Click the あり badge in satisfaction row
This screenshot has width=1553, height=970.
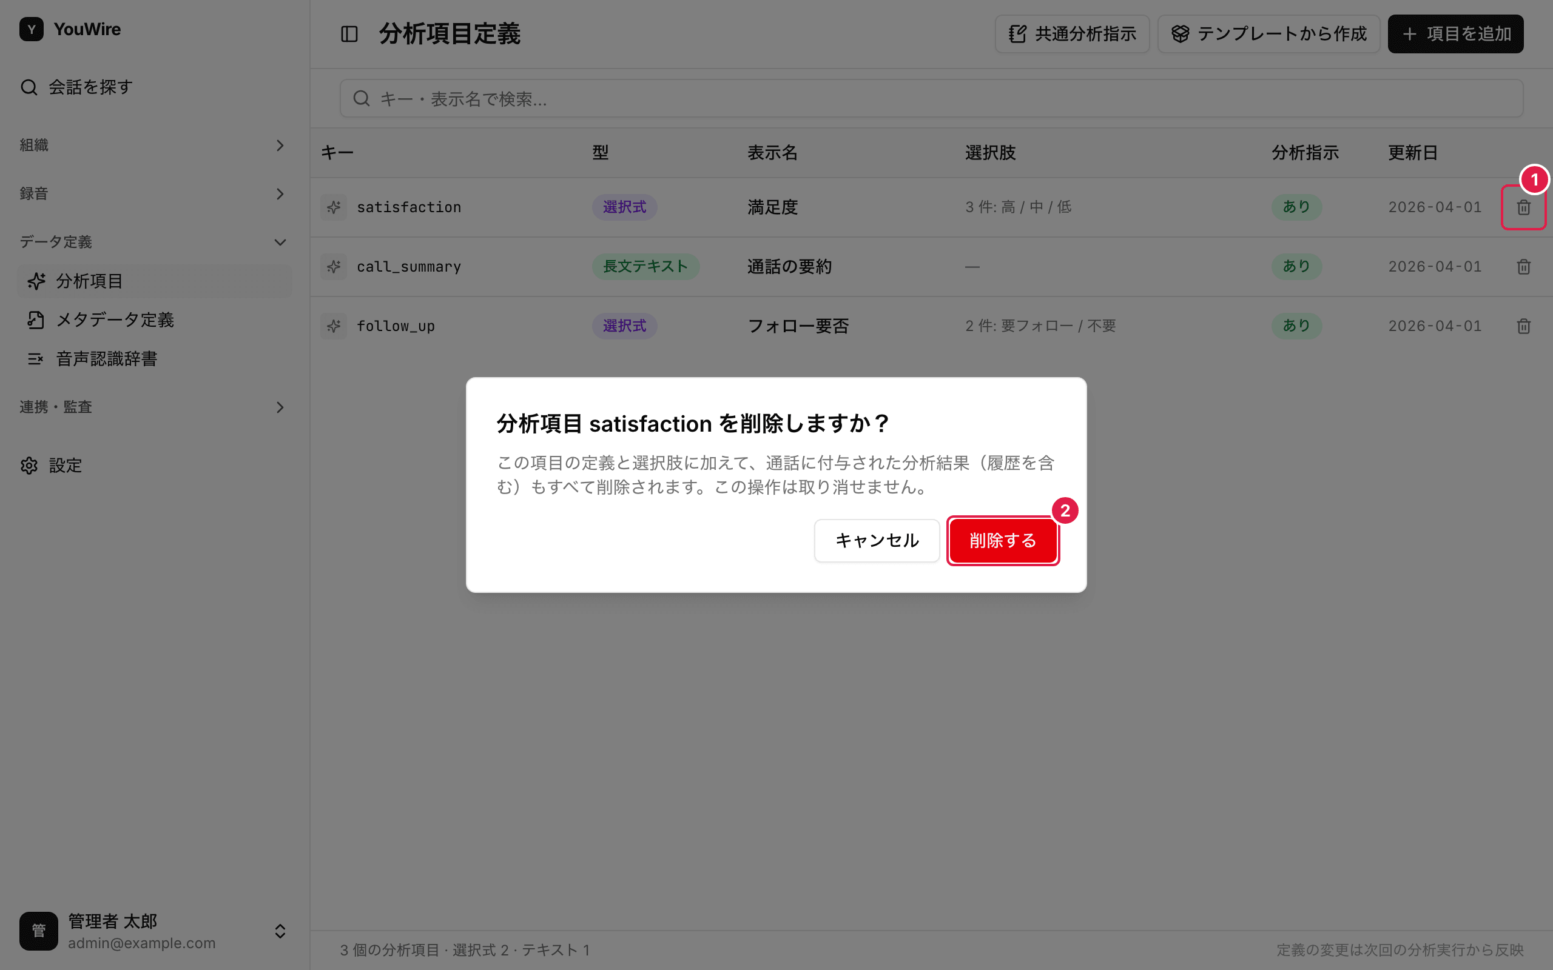pos(1296,207)
